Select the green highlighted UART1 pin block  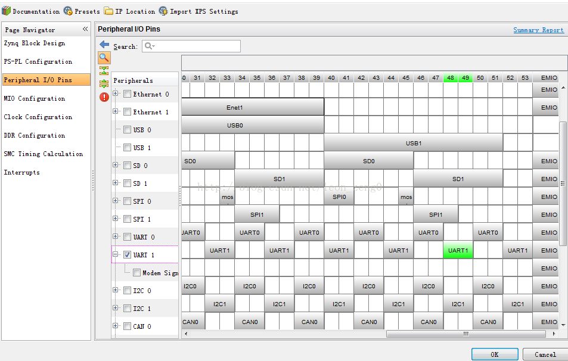pos(458,250)
